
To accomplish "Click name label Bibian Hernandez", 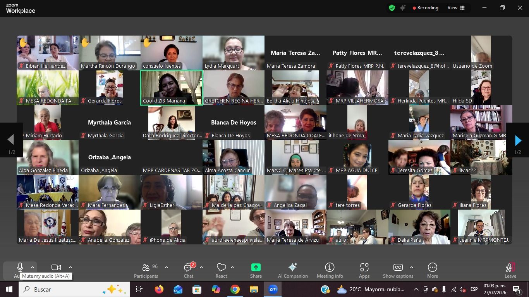I will (45, 66).
